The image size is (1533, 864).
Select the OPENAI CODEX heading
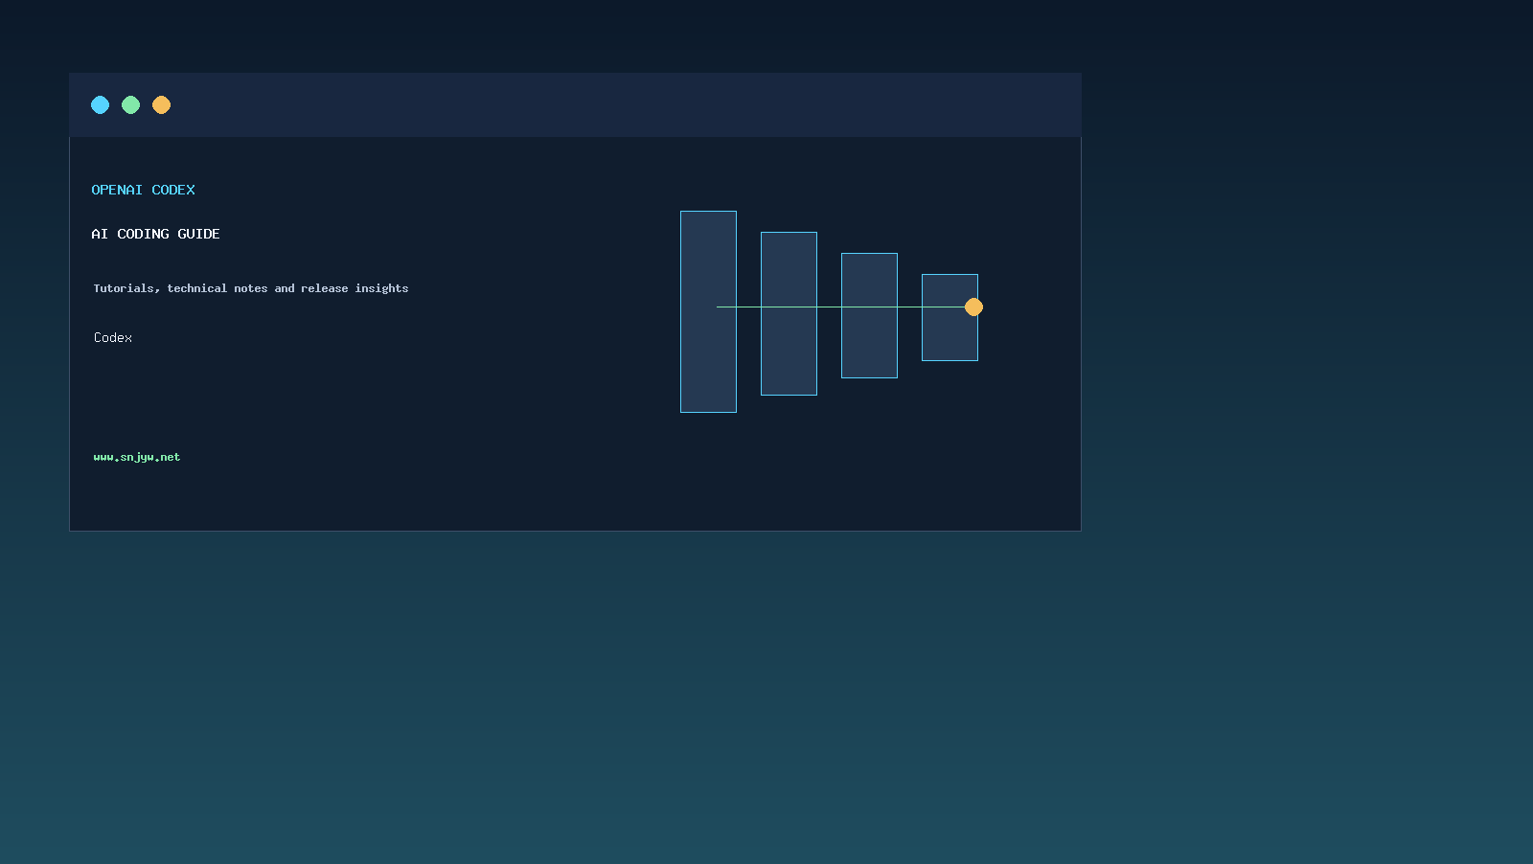[x=143, y=190]
